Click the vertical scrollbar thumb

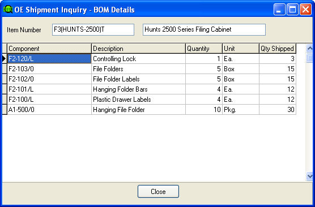pos(310,58)
